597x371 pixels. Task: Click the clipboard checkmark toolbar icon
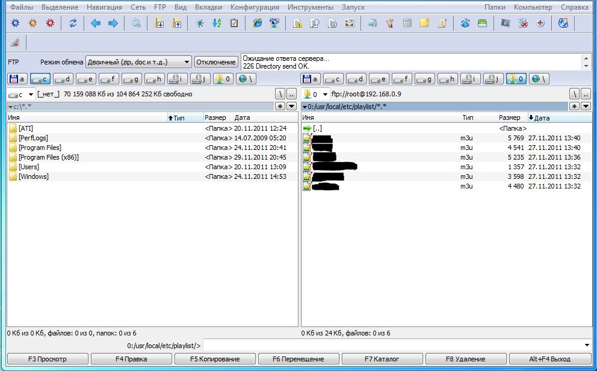point(234,23)
